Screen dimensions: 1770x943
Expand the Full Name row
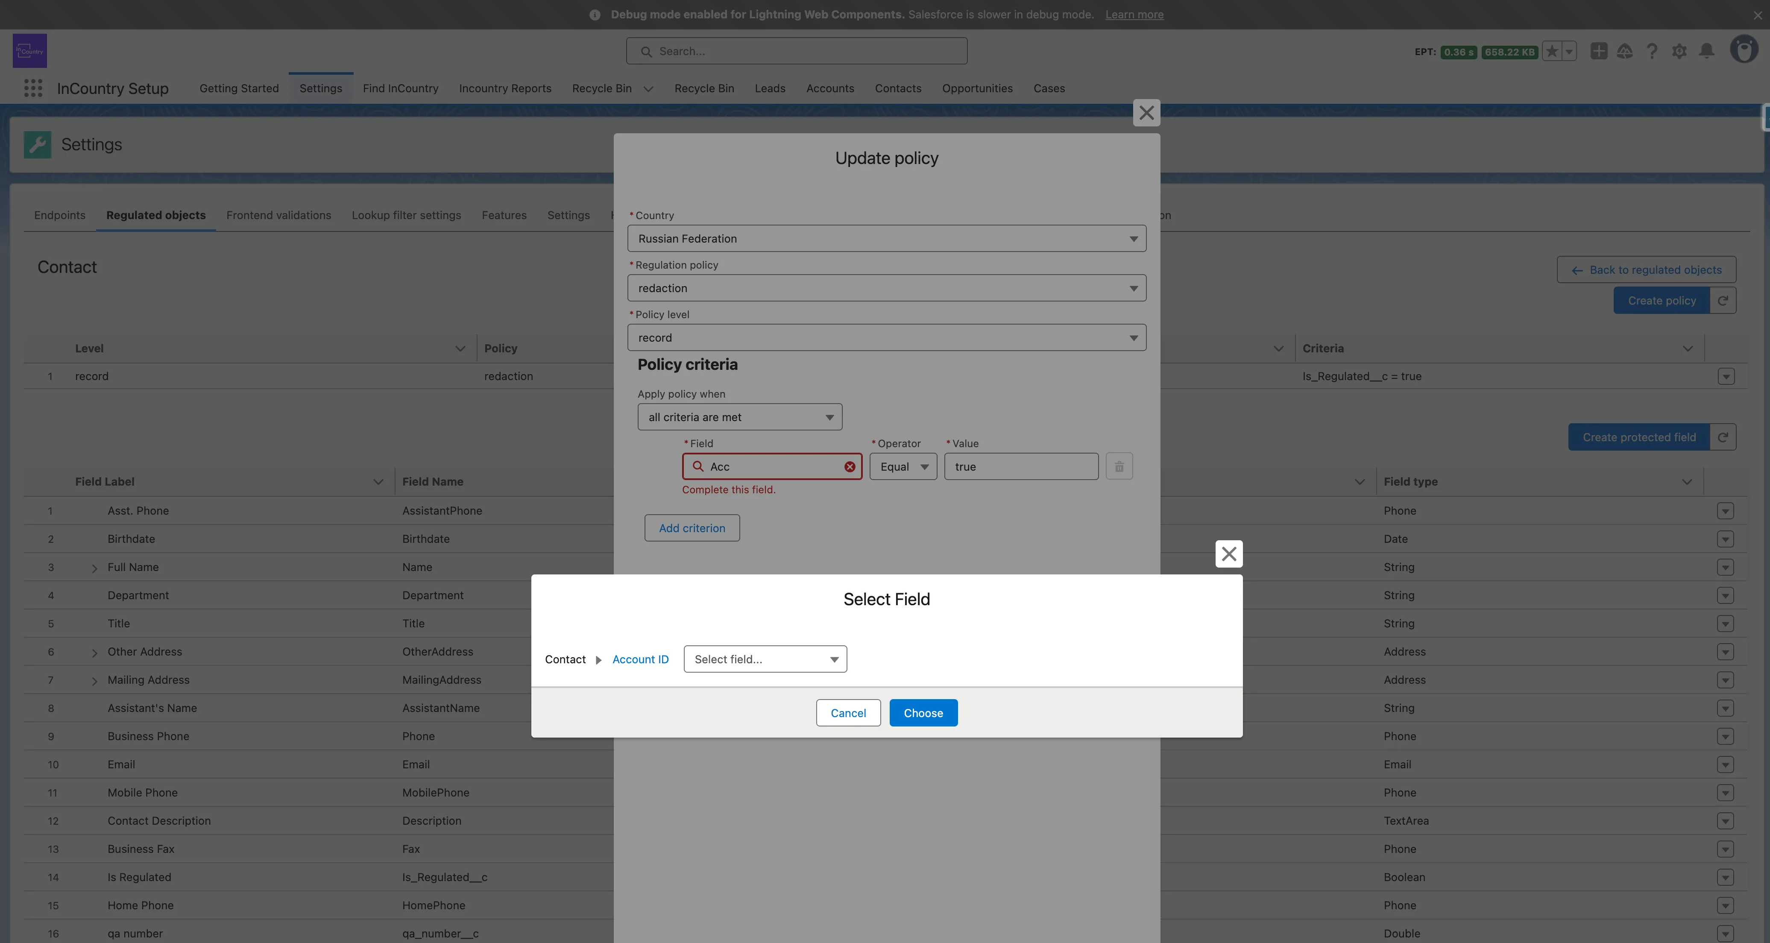94,568
